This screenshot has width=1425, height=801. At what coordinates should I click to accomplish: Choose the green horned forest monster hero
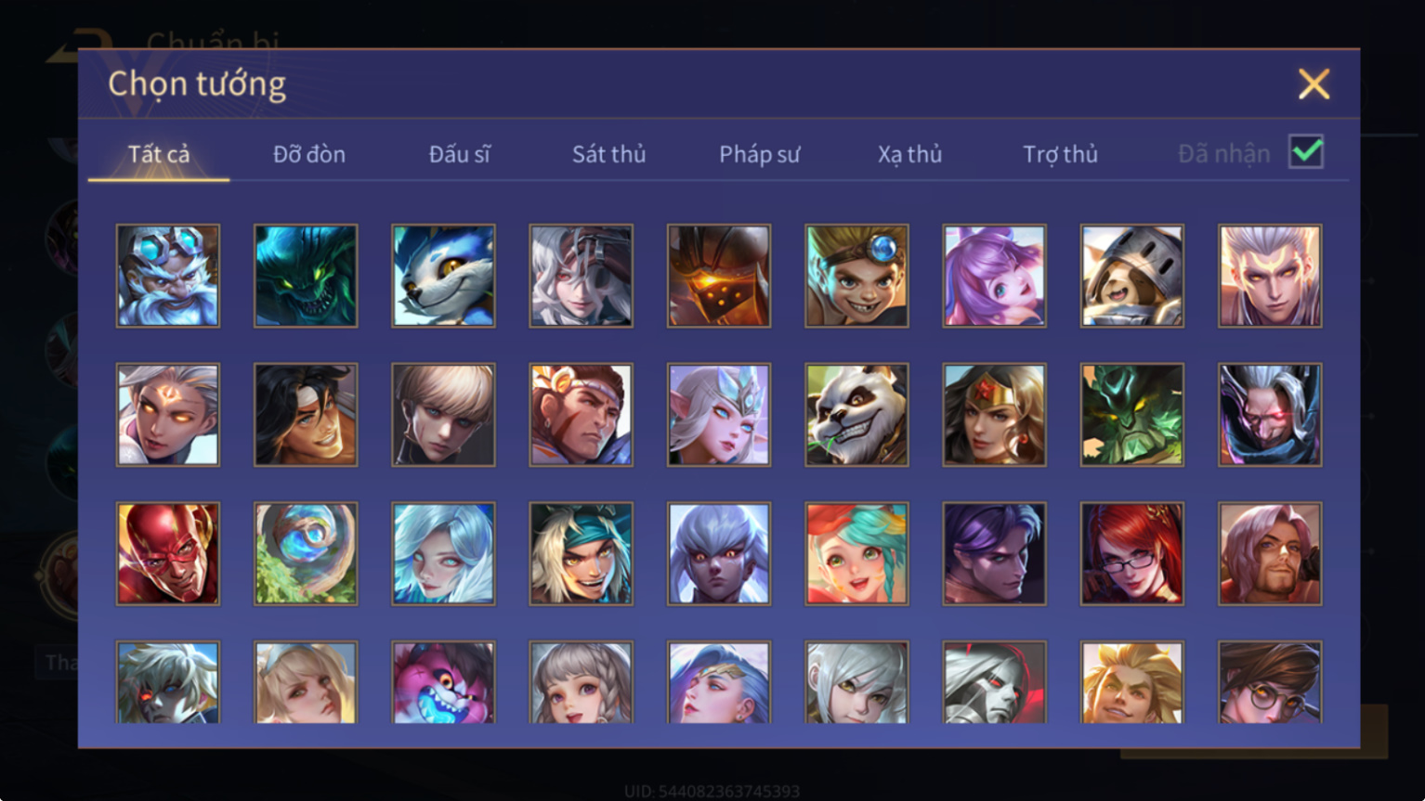1131,414
